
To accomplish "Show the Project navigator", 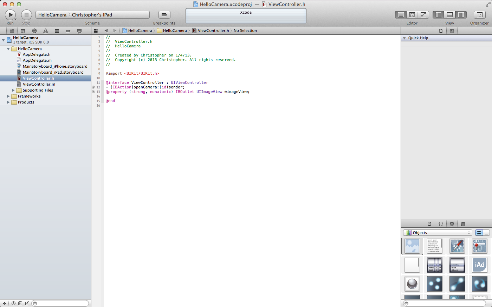I will tap(12, 31).
